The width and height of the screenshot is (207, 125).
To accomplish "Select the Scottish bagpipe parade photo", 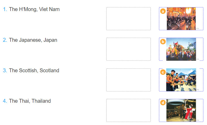I will pyautogui.click(x=181, y=19).
